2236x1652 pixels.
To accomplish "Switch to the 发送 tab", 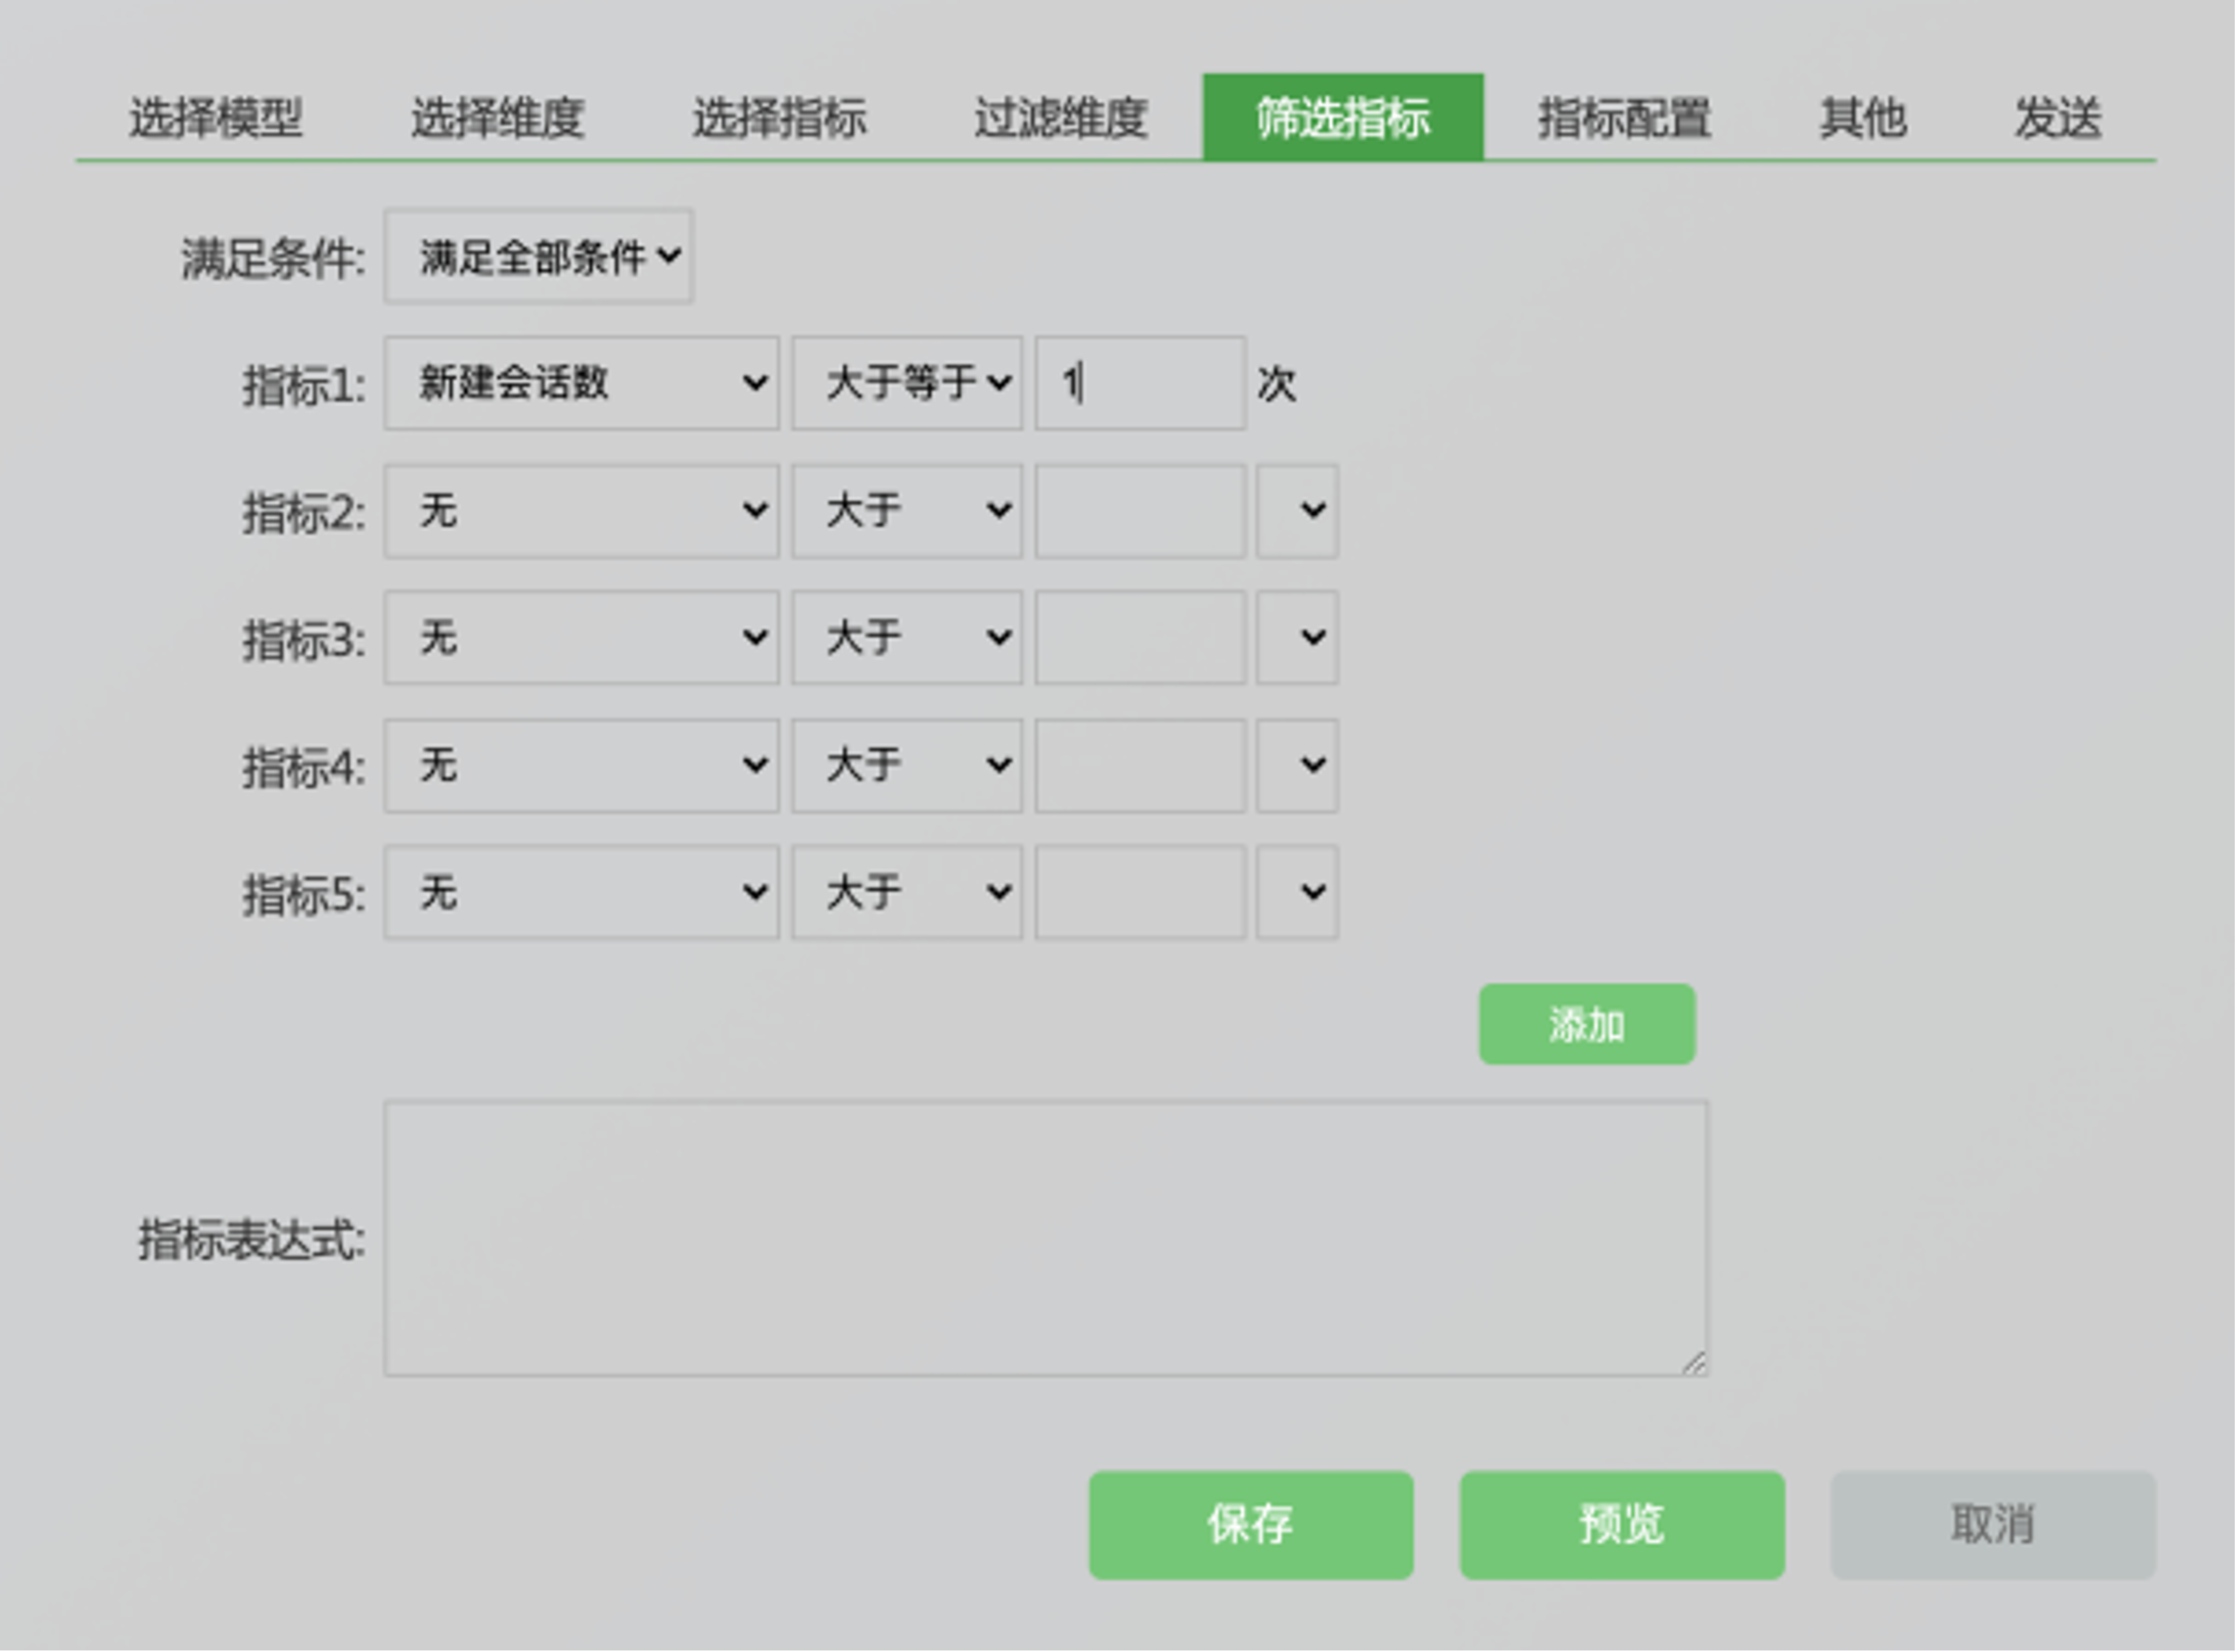I will pyautogui.click(x=2057, y=118).
